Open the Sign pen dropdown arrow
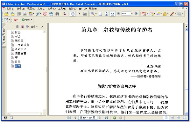 175,14
